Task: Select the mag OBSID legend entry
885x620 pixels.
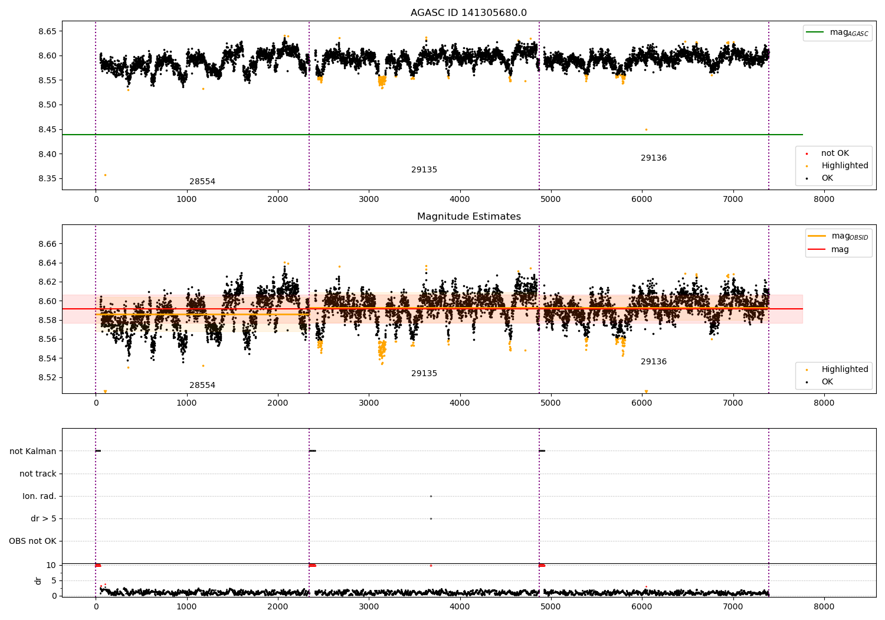Action: point(838,236)
